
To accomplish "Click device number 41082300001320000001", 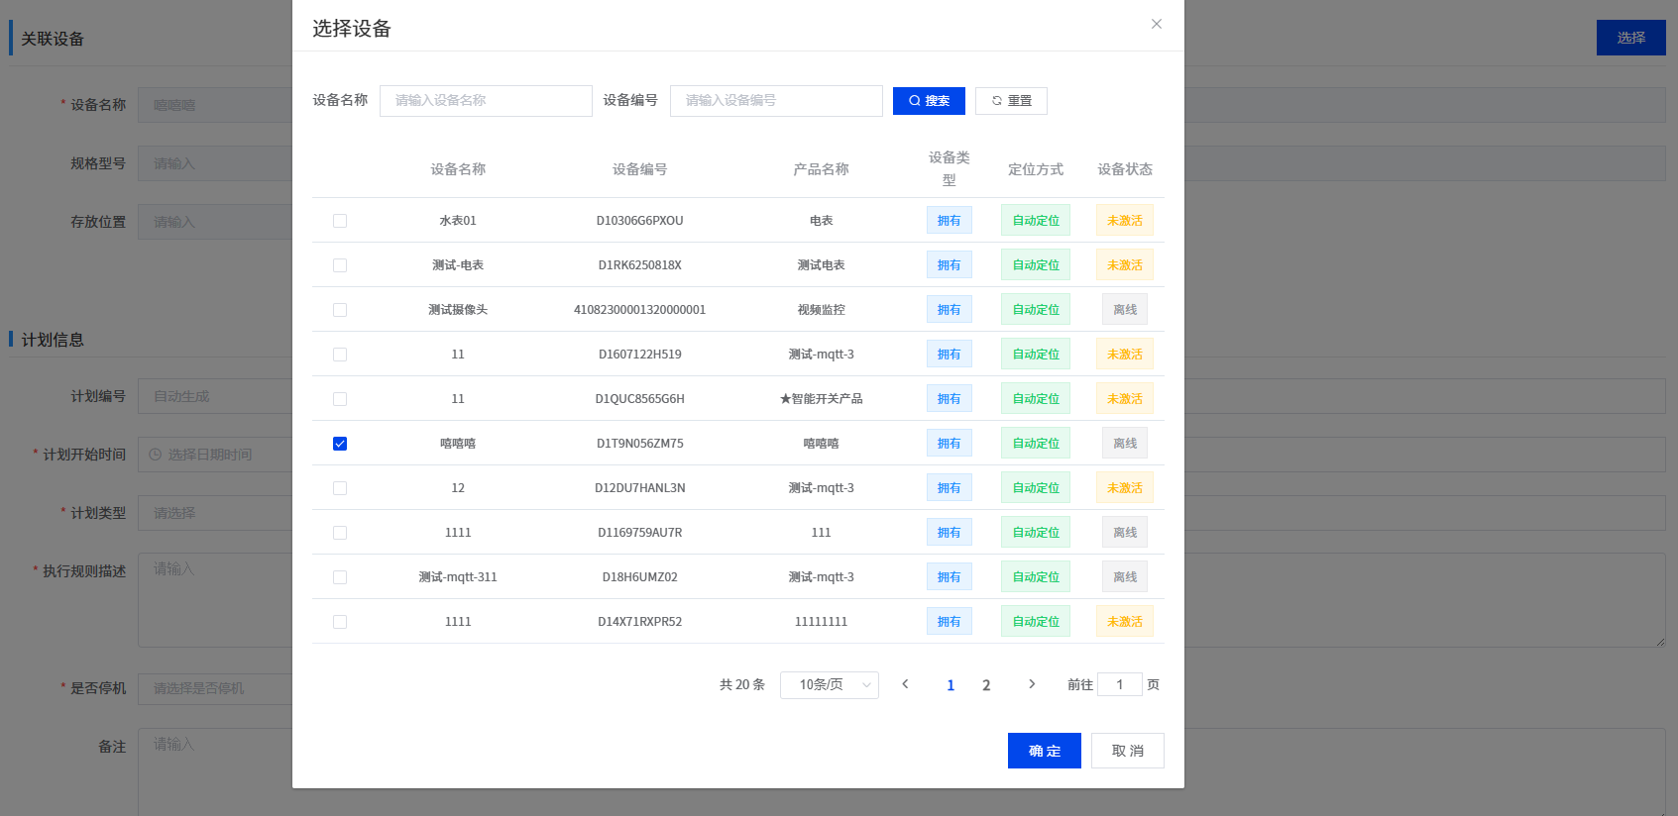I will point(640,310).
